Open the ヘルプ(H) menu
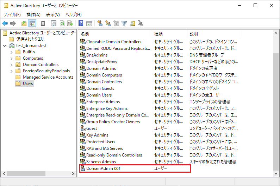Screen dimensions: 280x186 click(x=74, y=15)
